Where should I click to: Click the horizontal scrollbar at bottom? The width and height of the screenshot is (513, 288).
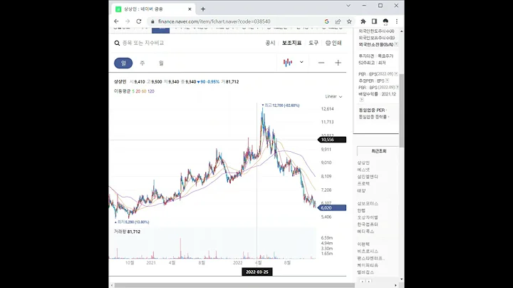[x=234, y=285]
